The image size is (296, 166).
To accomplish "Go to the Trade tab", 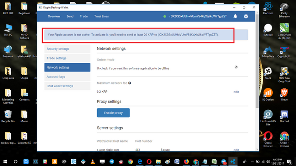I will (x=84, y=17).
